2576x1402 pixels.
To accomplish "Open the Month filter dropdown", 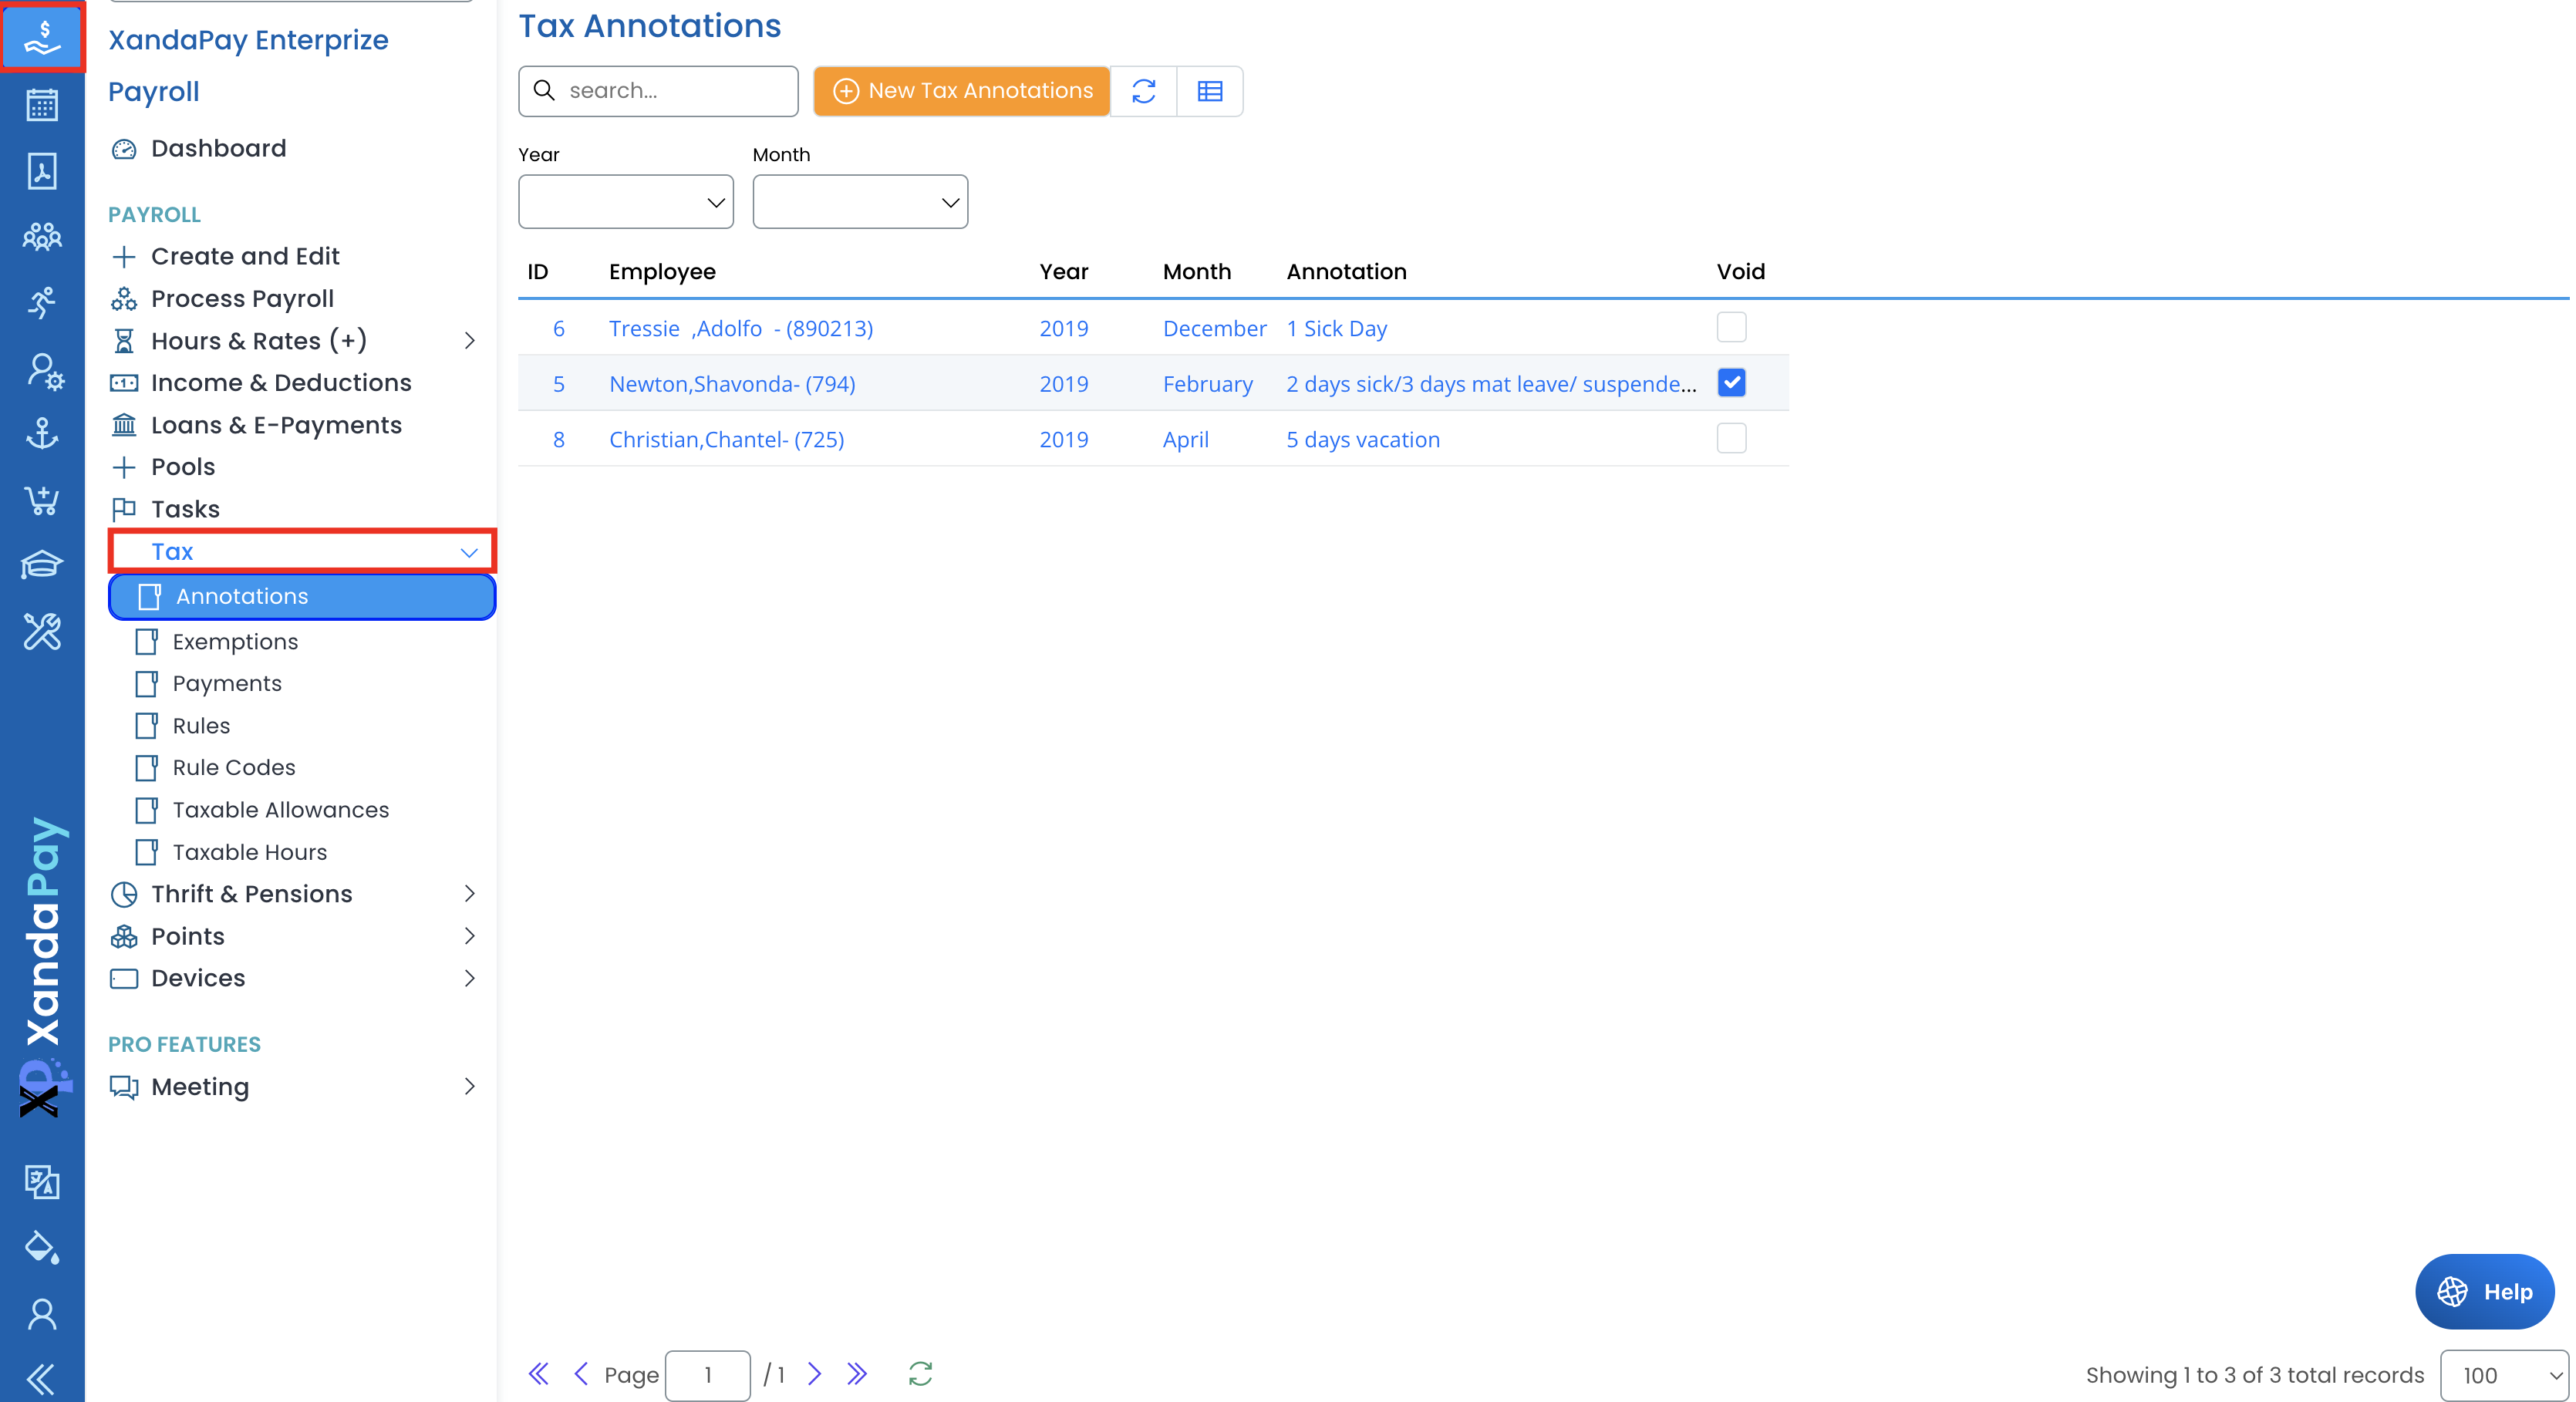I will (x=859, y=202).
